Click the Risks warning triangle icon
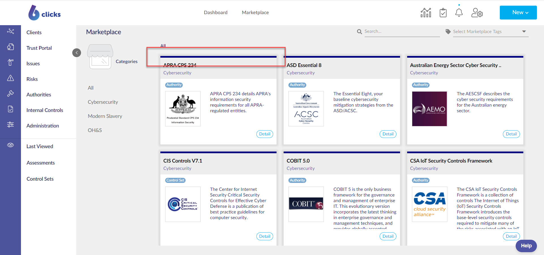Screen dimensions: 544x255 point(10,78)
